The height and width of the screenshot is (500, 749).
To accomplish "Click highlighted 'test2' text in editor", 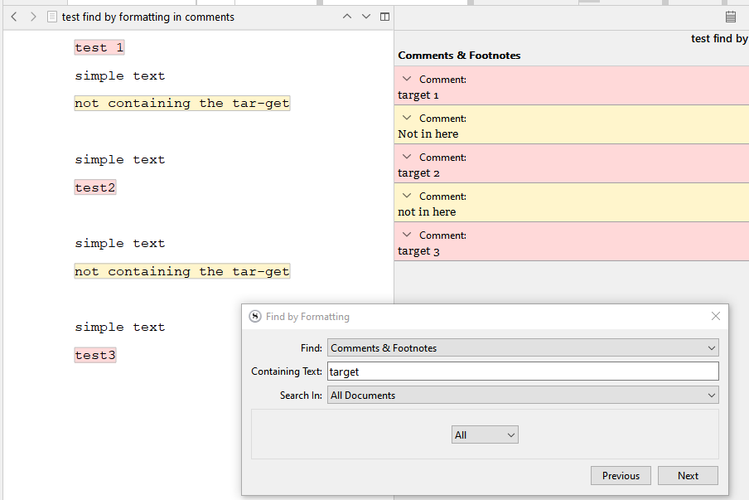I will [x=95, y=187].
